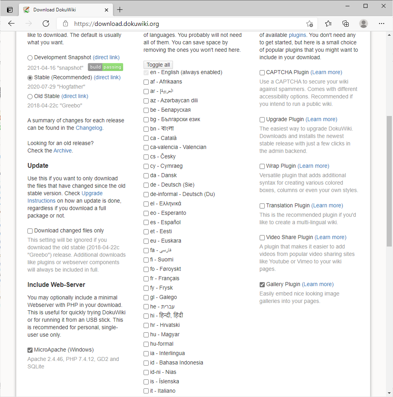Reload the page with the refresh icon
393x397 pixels.
pyautogui.click(x=45, y=24)
